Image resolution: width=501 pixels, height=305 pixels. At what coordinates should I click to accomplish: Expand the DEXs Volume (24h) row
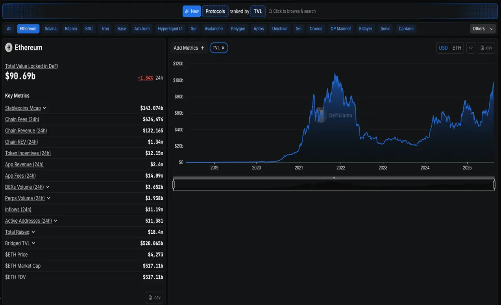click(x=48, y=187)
